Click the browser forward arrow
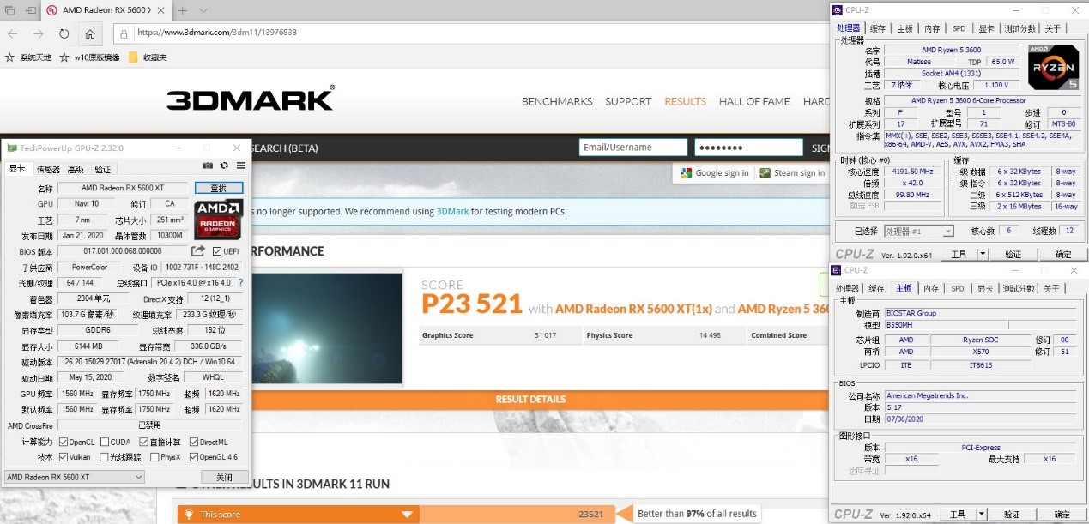 click(x=39, y=33)
